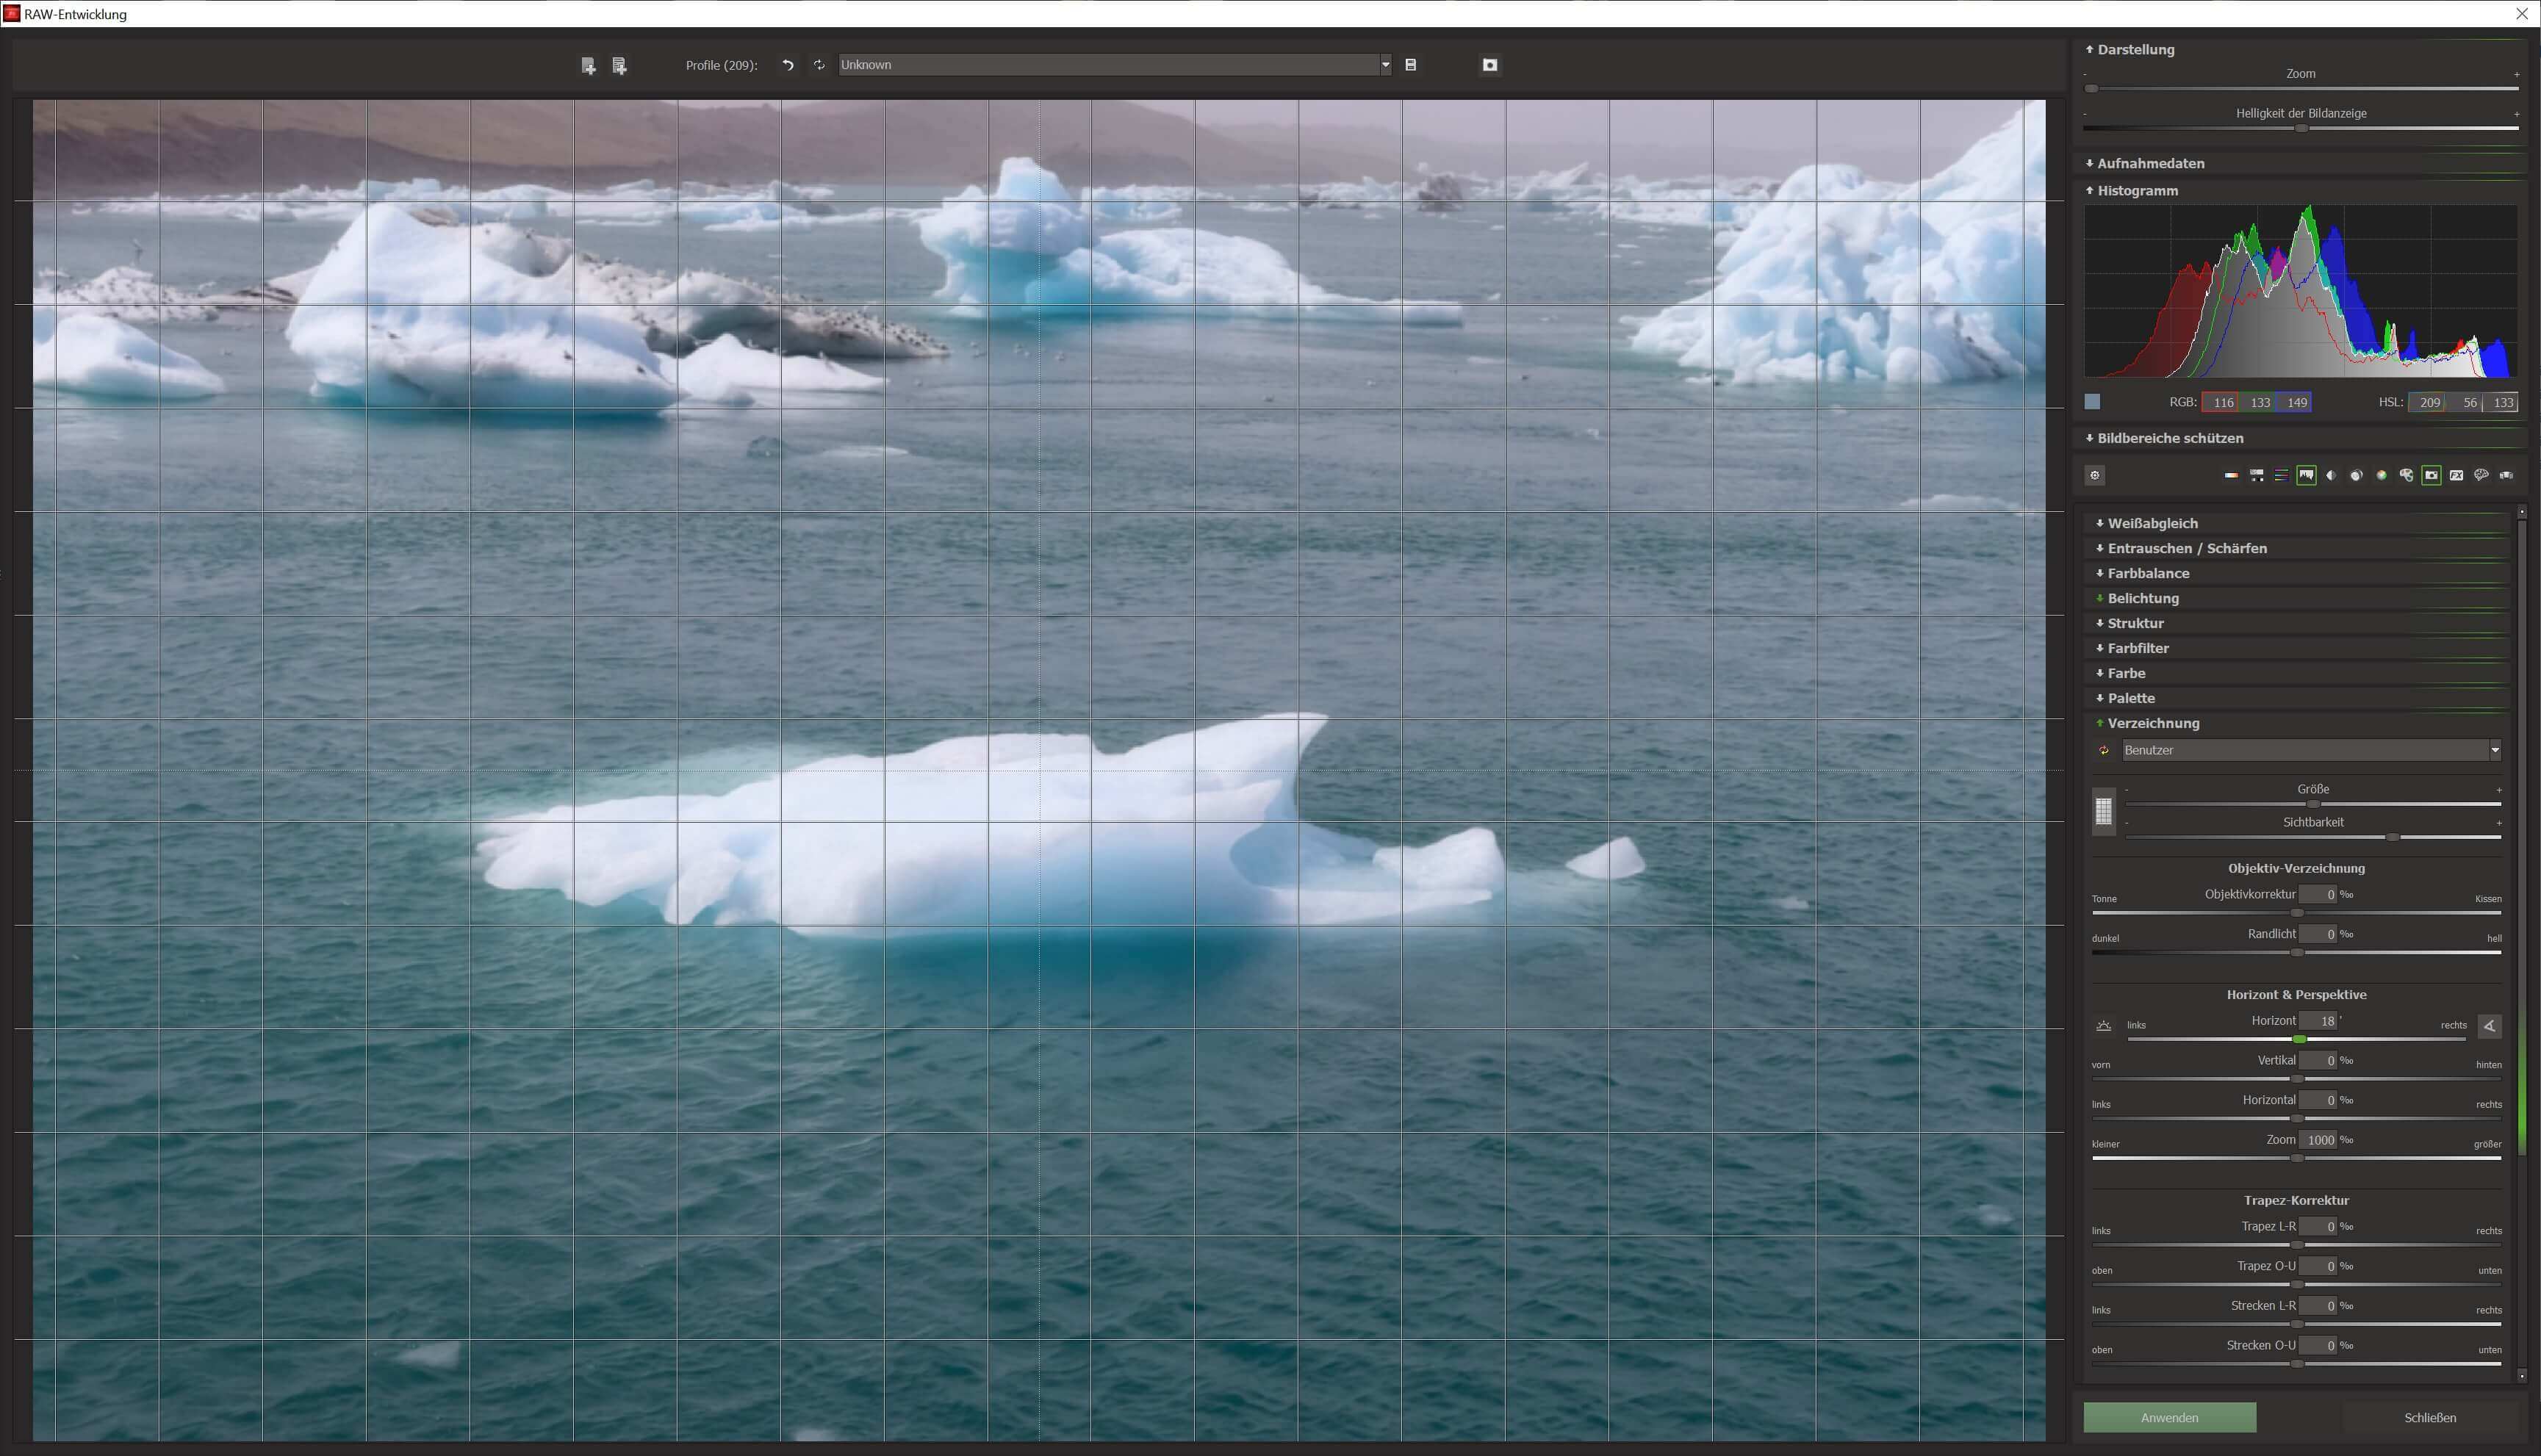Click the Schließen button
Screen dimensions: 2541x1456
pos(2429,1417)
